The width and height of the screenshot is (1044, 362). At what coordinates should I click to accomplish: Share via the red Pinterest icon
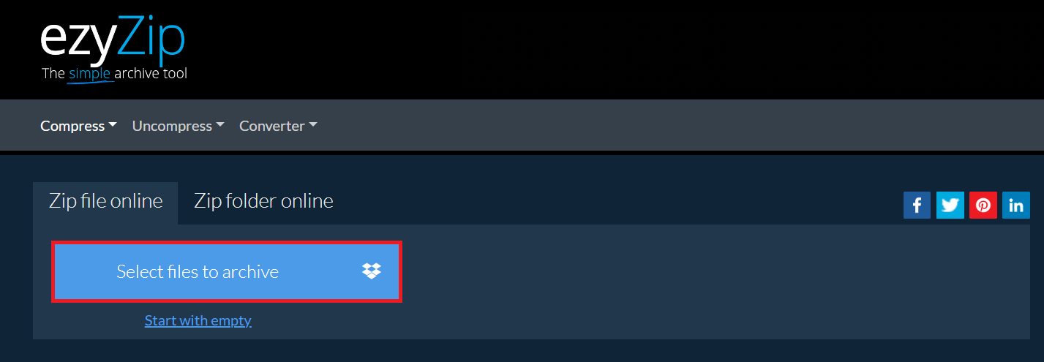[983, 205]
